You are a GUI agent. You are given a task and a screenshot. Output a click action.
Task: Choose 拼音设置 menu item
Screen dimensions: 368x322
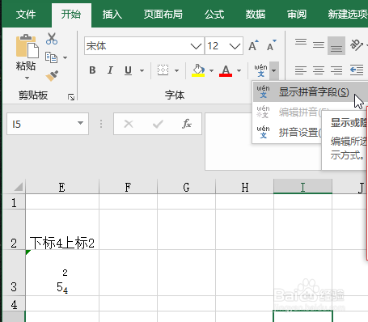tap(287, 133)
